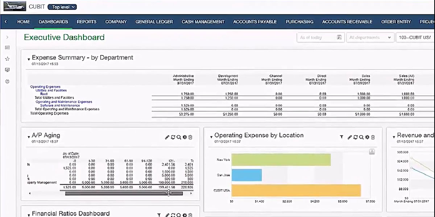The image size is (435, 217).
Task: Open the magnify view for A/P Aging
Action: tap(179, 137)
